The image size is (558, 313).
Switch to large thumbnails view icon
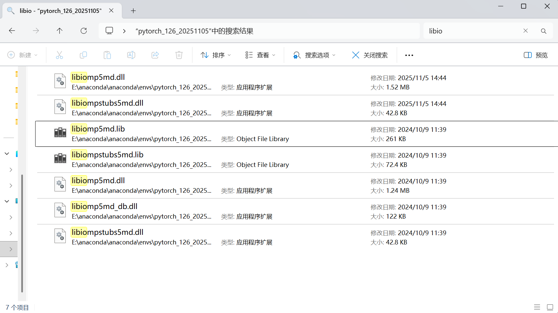pyautogui.click(x=550, y=307)
